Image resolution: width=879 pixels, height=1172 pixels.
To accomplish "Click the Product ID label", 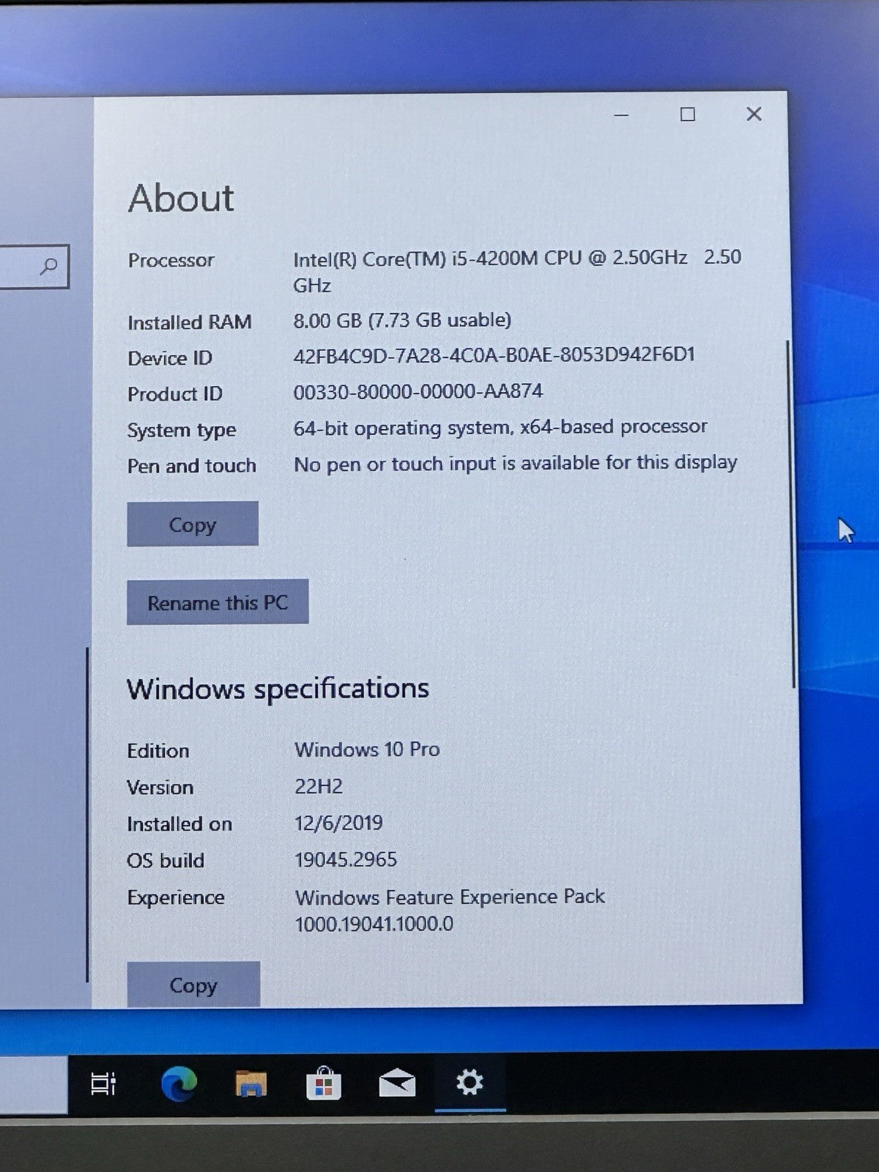I will tap(175, 394).
